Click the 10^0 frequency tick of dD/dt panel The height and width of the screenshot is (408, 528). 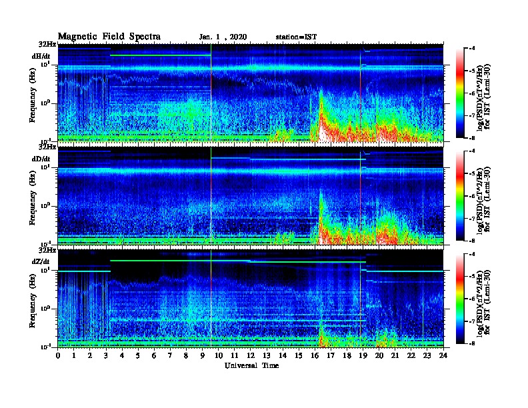[45, 206]
